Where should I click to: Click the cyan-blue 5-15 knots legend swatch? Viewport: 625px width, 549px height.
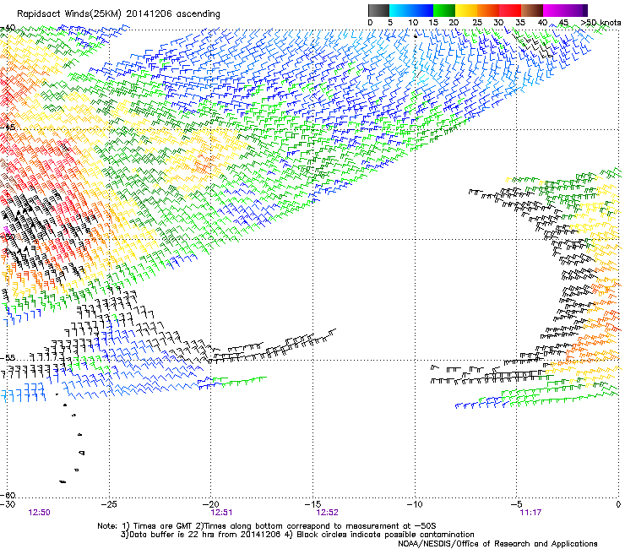[411, 10]
